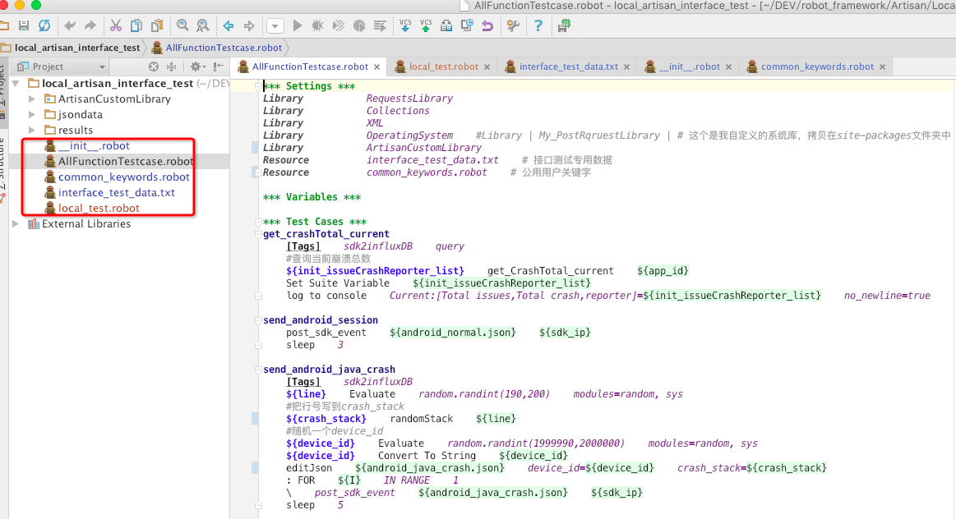This screenshot has height=519, width=956.
Task: Click the Help question mark icon
Action: 538,26
